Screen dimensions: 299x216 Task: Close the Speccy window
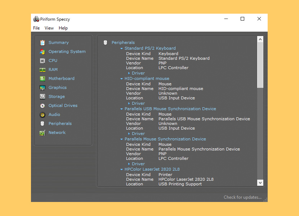[x=259, y=19]
